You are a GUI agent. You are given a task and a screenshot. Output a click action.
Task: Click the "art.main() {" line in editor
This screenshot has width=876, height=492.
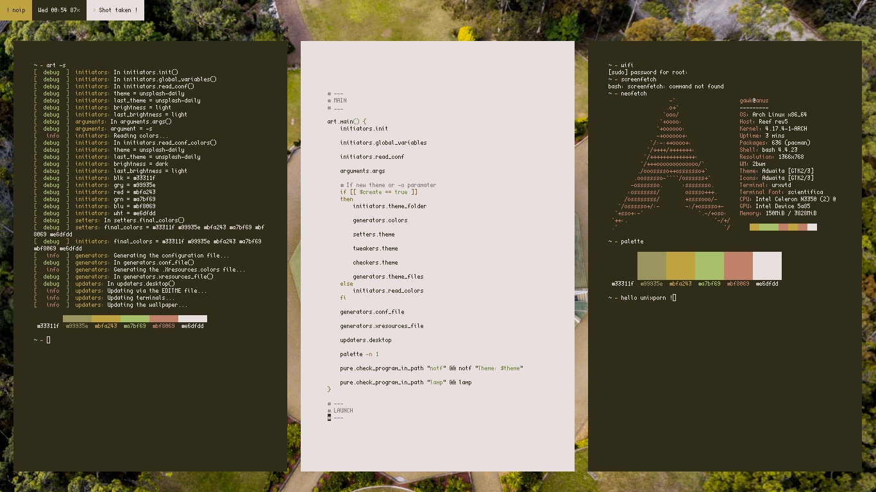pos(346,122)
